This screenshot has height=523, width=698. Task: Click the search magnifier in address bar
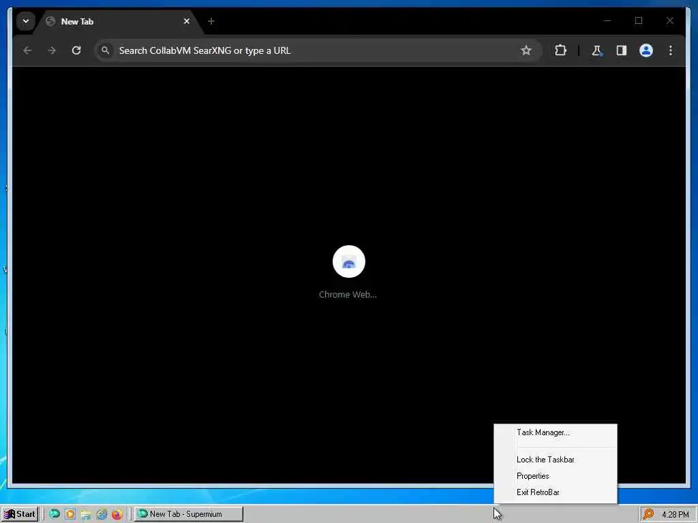[x=106, y=50]
